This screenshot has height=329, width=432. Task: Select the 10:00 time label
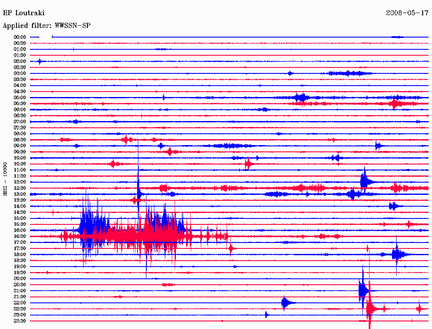(20, 158)
